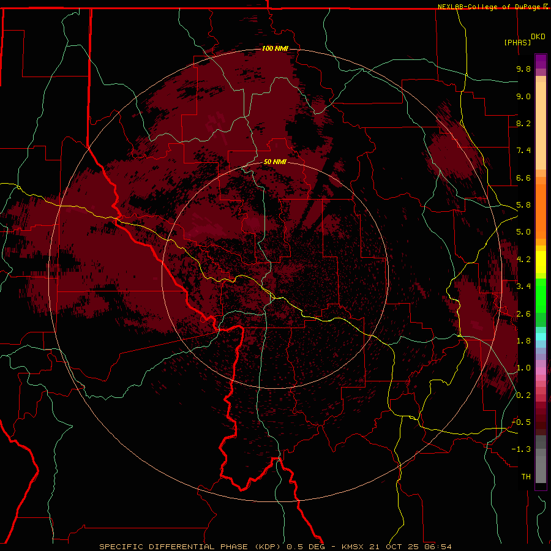Click the 5.0 scale value
Screen dimensions: 551x551
[x=523, y=232]
